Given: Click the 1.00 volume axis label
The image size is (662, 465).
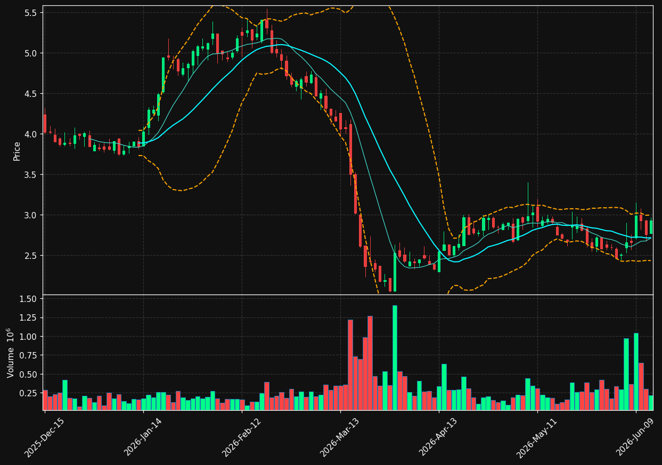Looking at the screenshot, I should coord(29,337).
